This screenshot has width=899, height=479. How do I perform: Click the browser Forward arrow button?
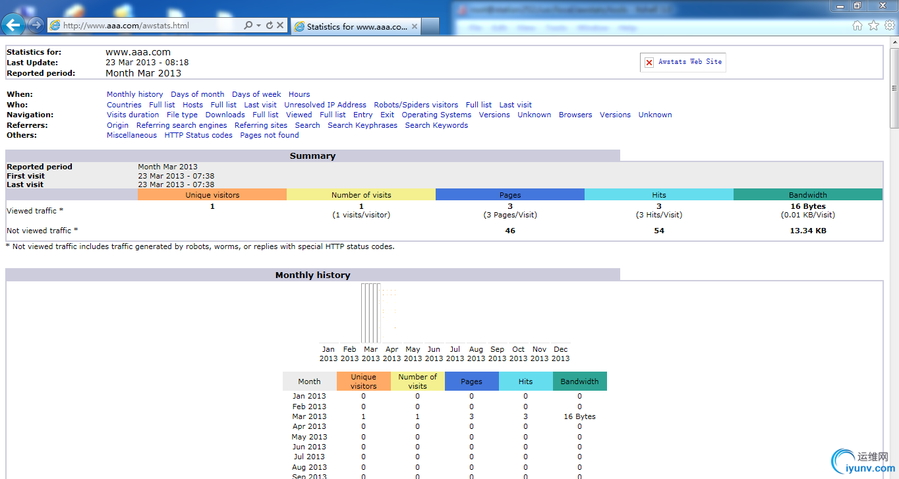[x=36, y=25]
